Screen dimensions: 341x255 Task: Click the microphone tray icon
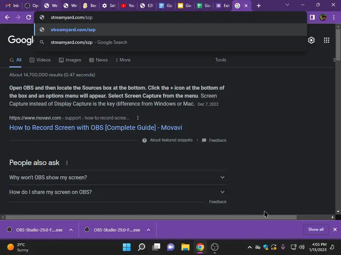[x=283, y=247]
